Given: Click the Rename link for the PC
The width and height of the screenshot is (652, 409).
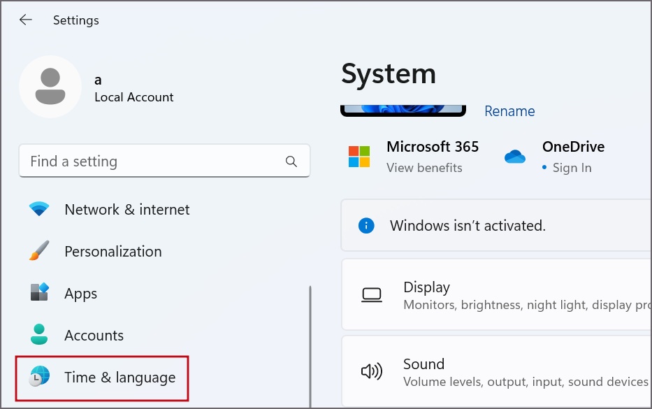Looking at the screenshot, I should point(509,111).
